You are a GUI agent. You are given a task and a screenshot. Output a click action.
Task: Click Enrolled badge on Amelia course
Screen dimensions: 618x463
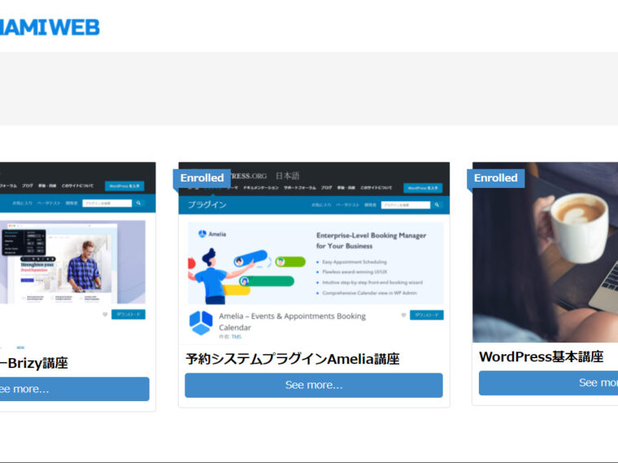[202, 178]
